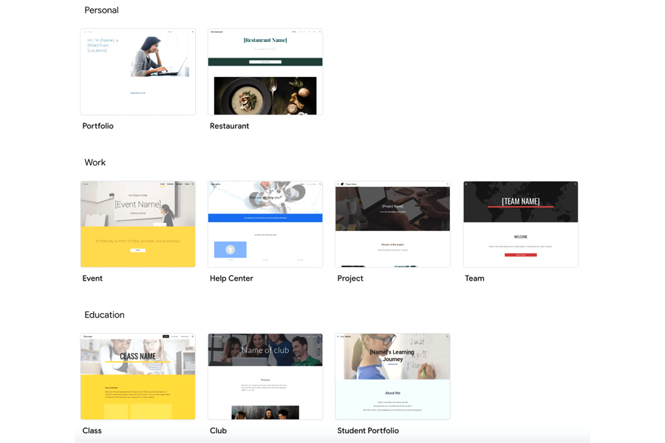The image size is (665, 443).
Task: Open the Help Center template preview
Action: (265, 224)
